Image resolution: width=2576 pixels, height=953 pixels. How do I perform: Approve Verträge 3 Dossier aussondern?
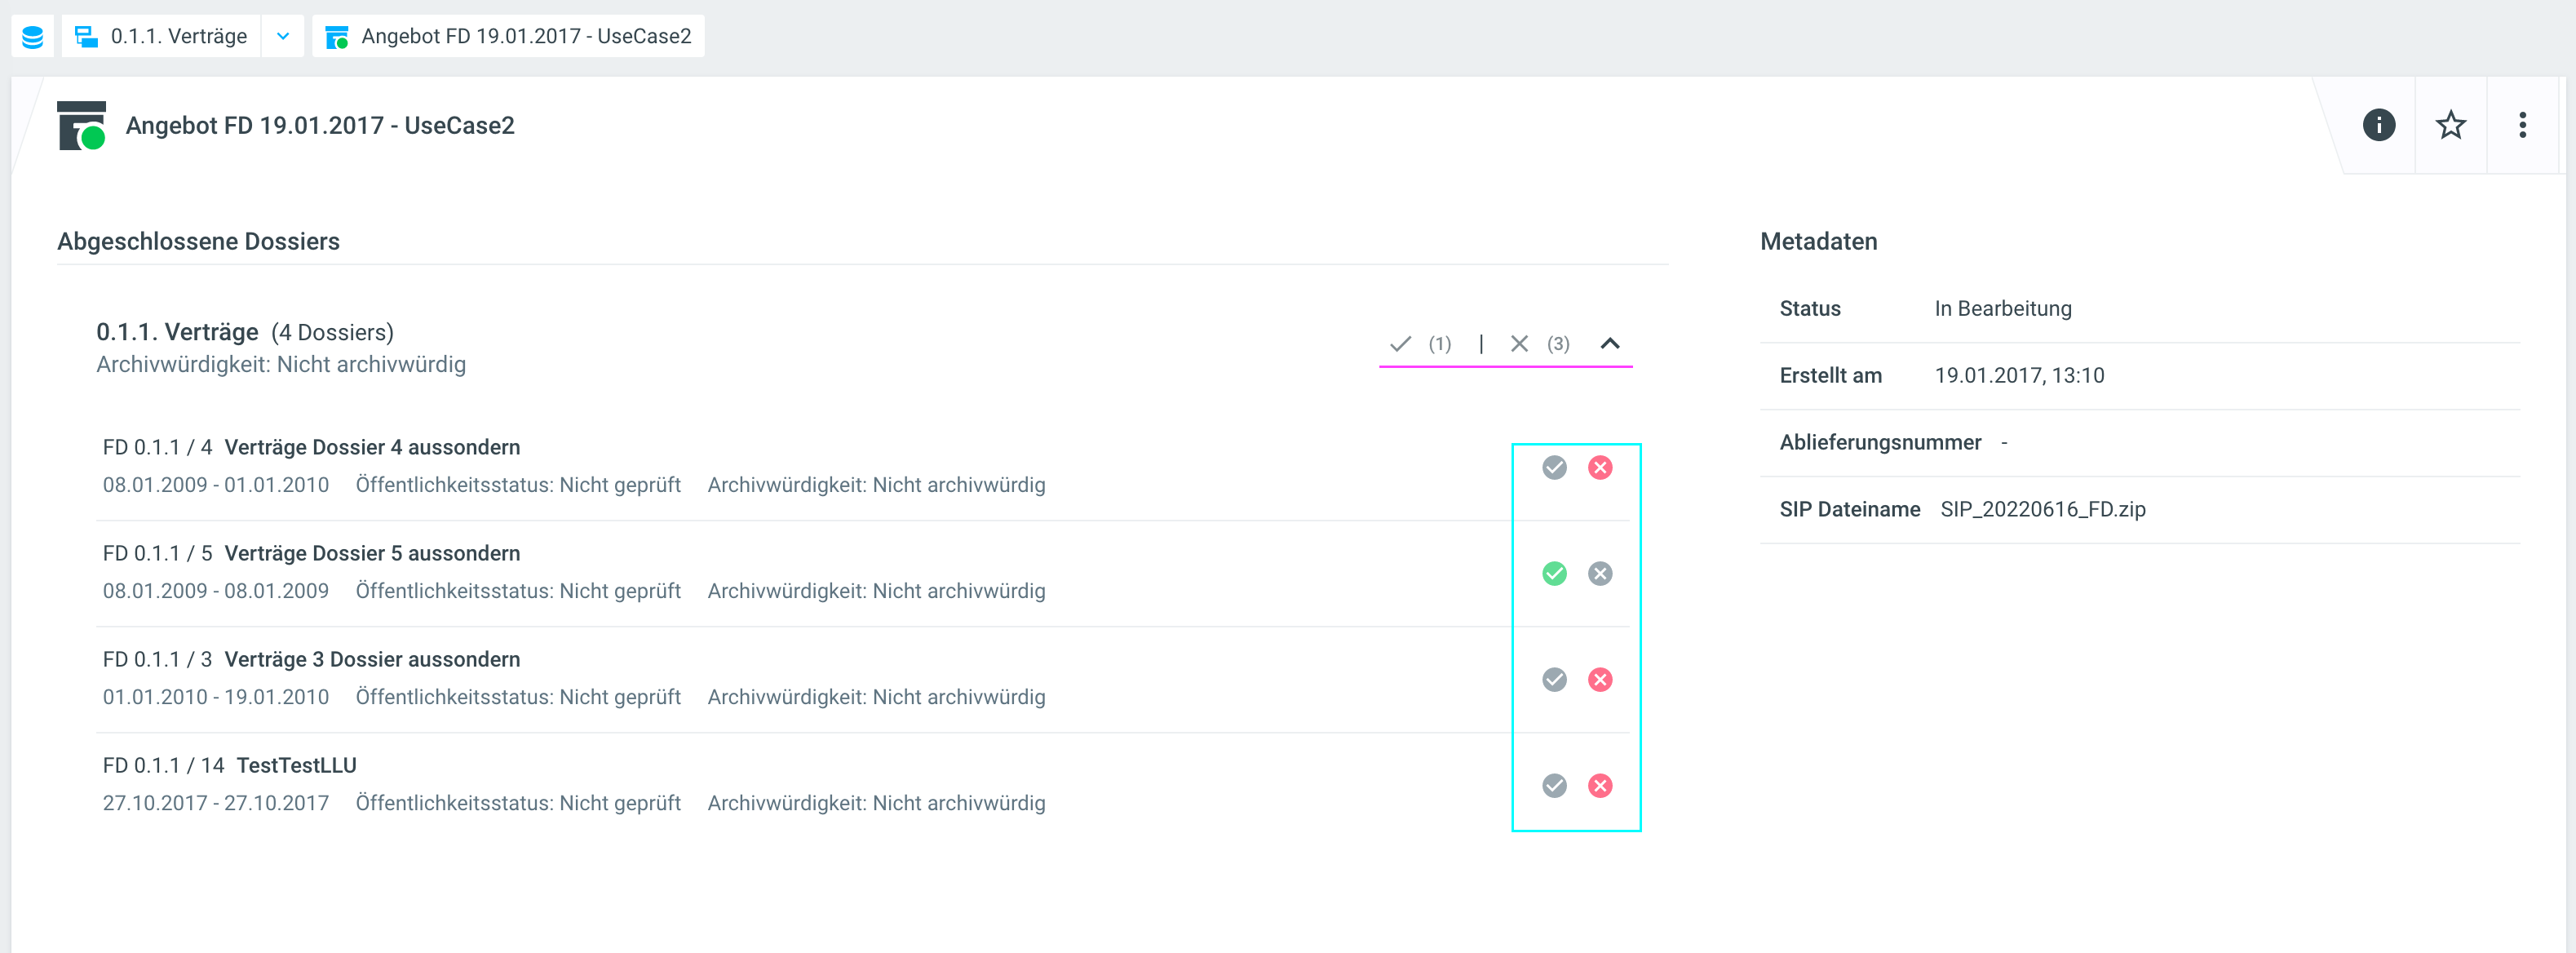[1554, 680]
